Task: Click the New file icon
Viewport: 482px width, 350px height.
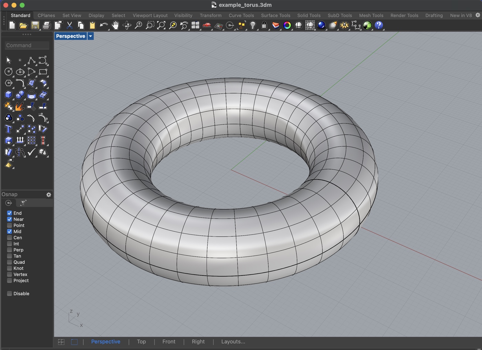Action: point(12,25)
